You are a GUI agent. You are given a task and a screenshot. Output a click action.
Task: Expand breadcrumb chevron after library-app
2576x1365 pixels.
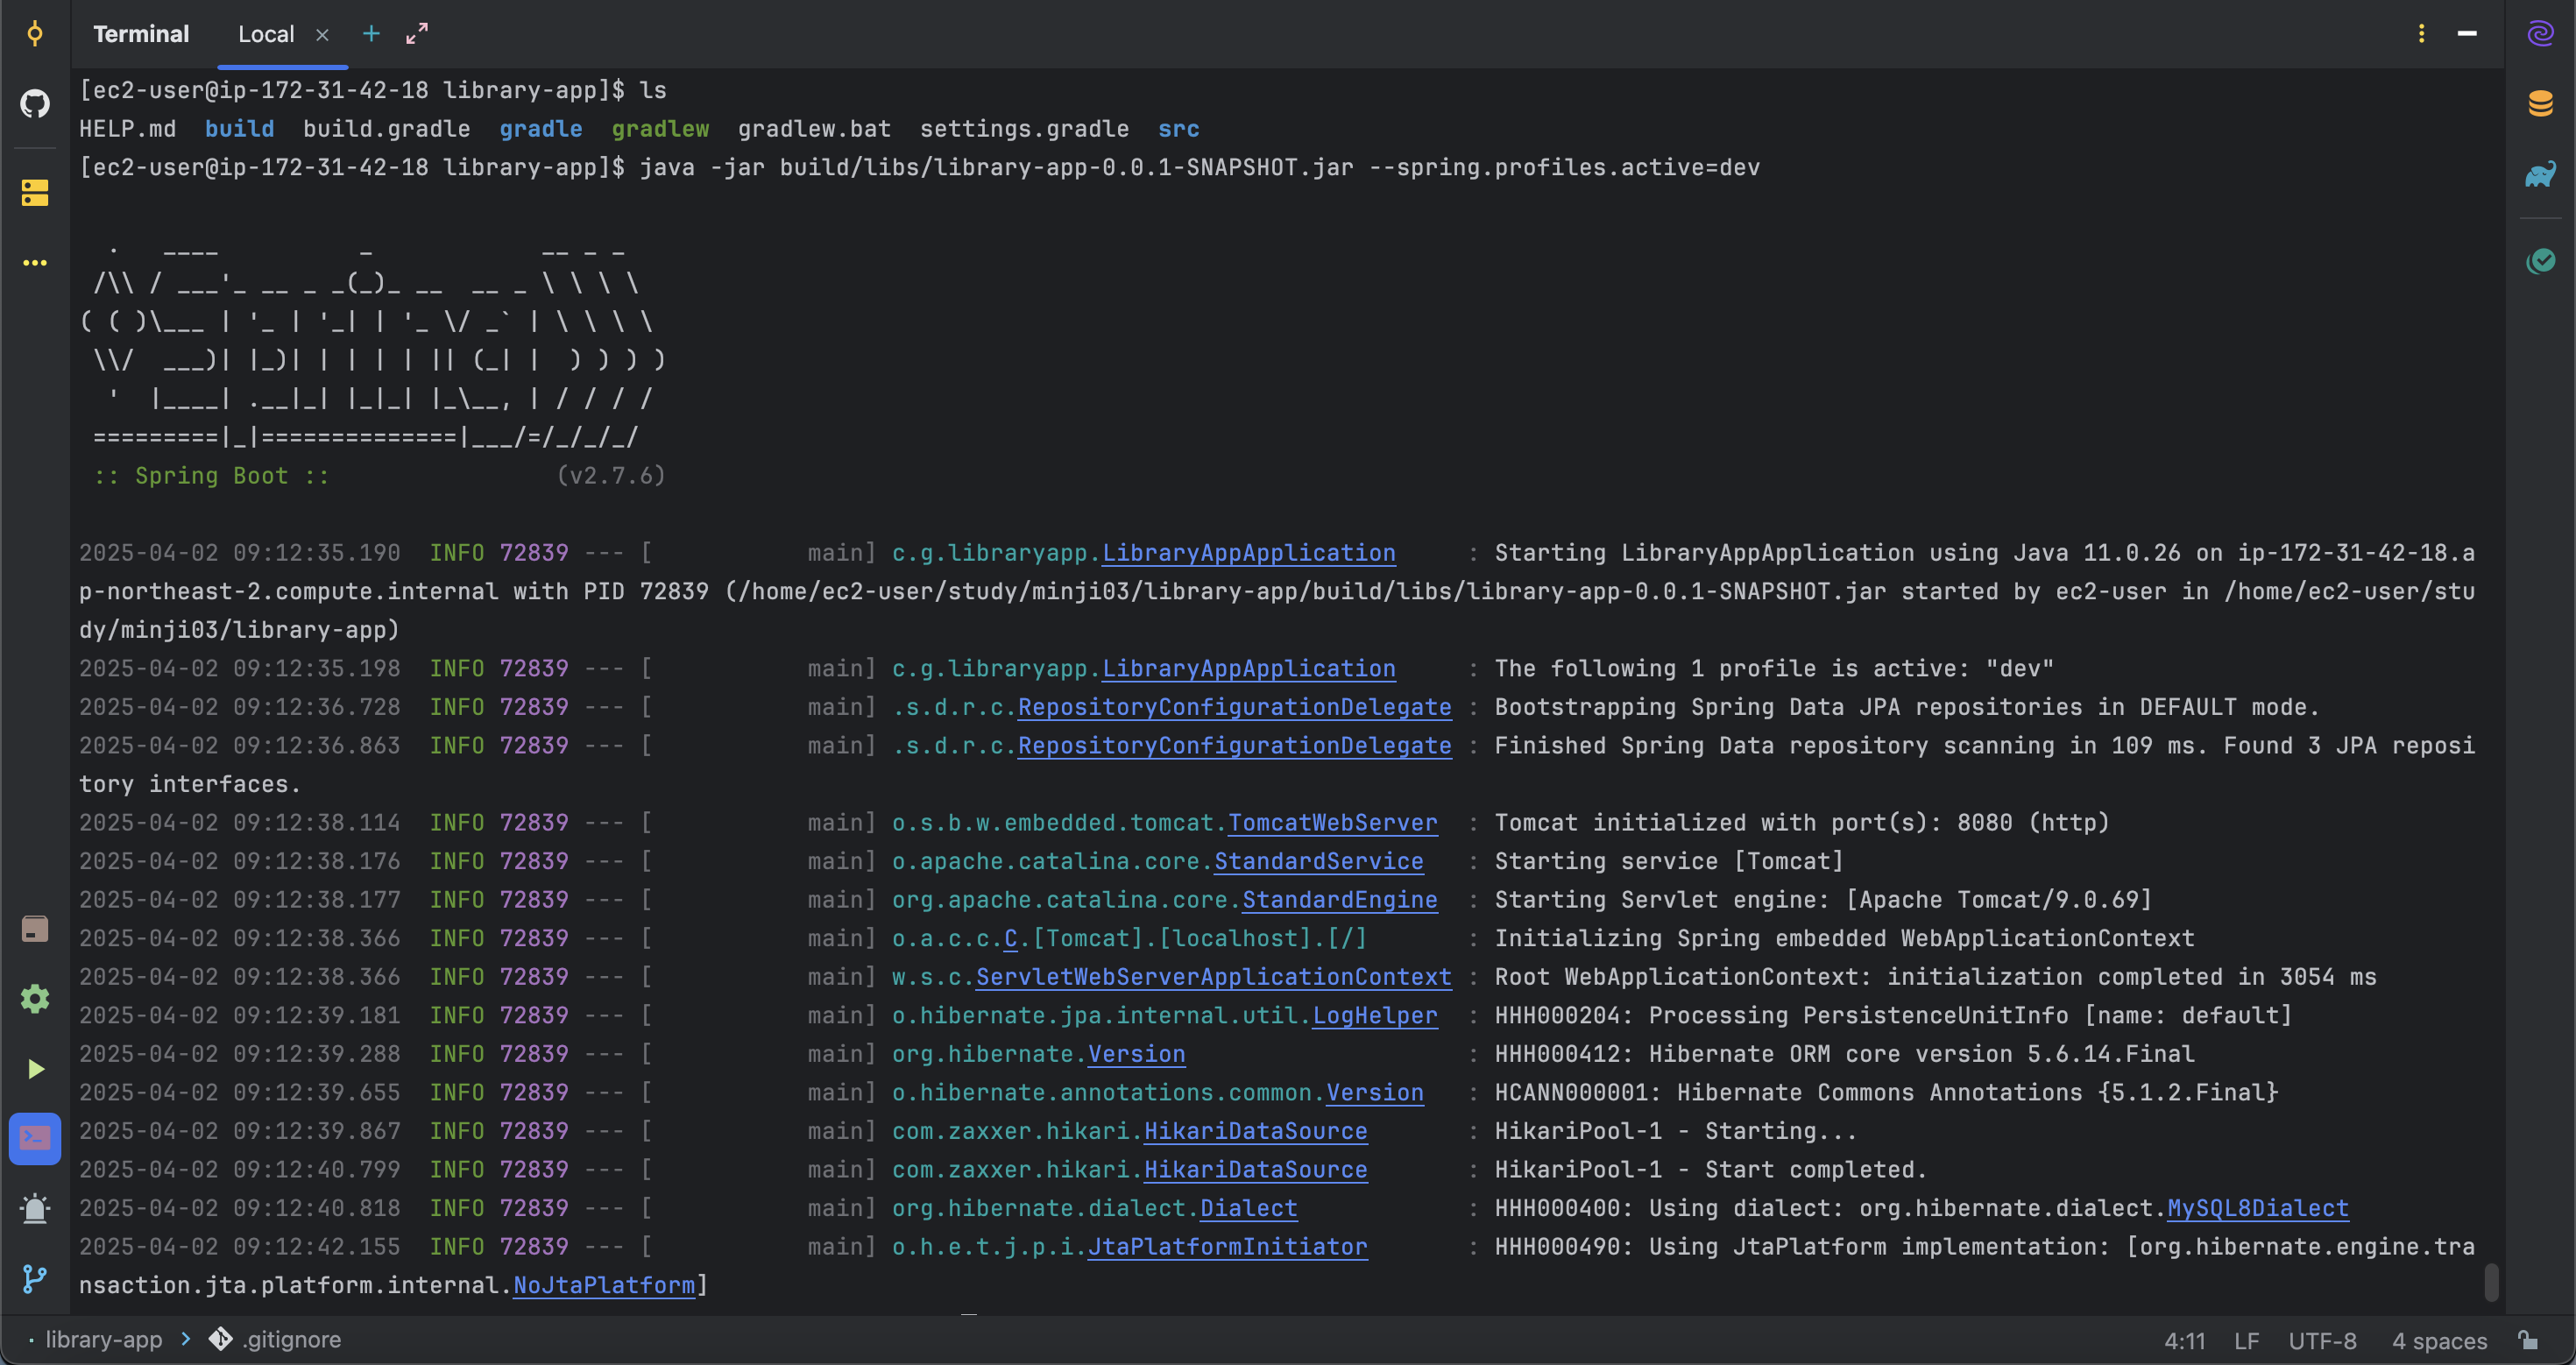pyautogui.click(x=186, y=1339)
